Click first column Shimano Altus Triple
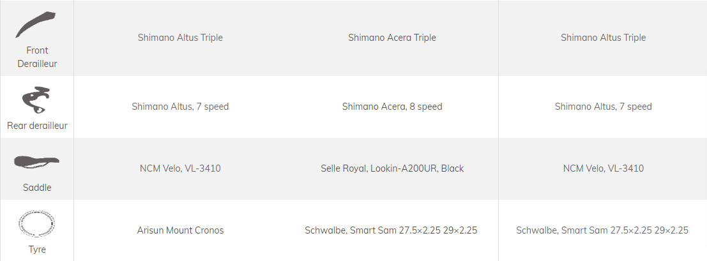Viewport: 707px width, 261px height. (x=180, y=38)
